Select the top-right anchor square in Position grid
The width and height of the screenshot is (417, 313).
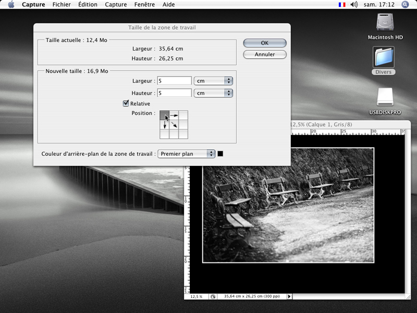(x=183, y=115)
